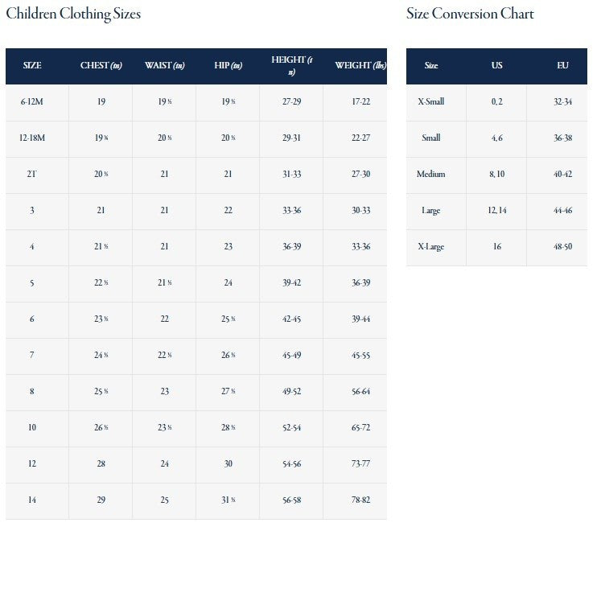Select the 12-18M size row label

pos(32,138)
